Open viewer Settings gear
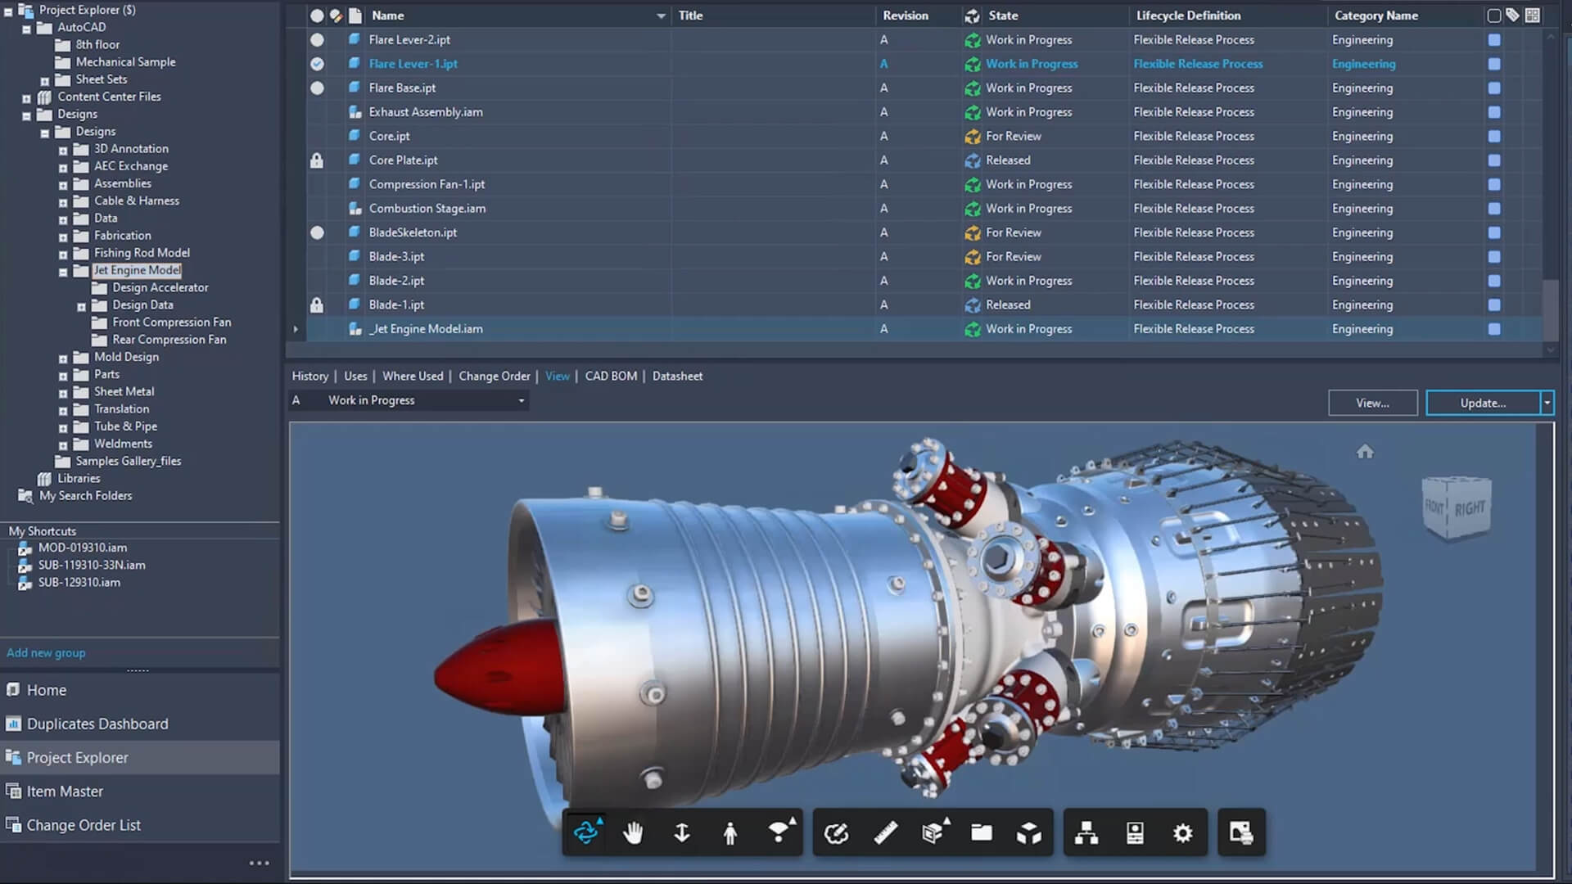Screen dimensions: 1572x884 point(1183,833)
